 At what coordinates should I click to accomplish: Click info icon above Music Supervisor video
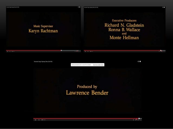pyautogui.click(x=80, y=7)
